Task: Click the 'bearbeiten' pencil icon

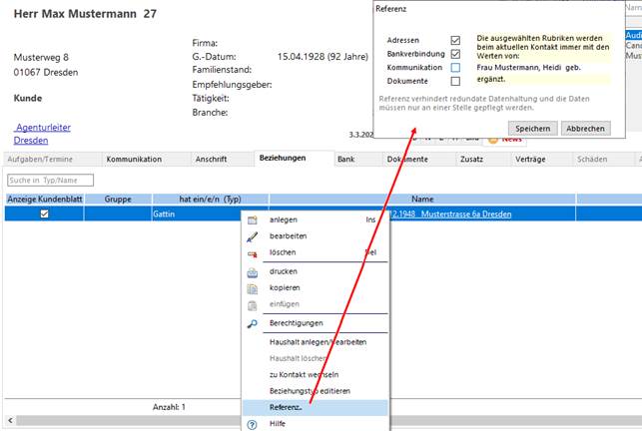Action: [x=253, y=236]
